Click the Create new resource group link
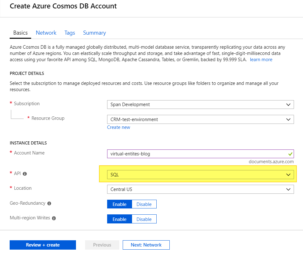Viewport: 303px width, 254px height. 119,127
